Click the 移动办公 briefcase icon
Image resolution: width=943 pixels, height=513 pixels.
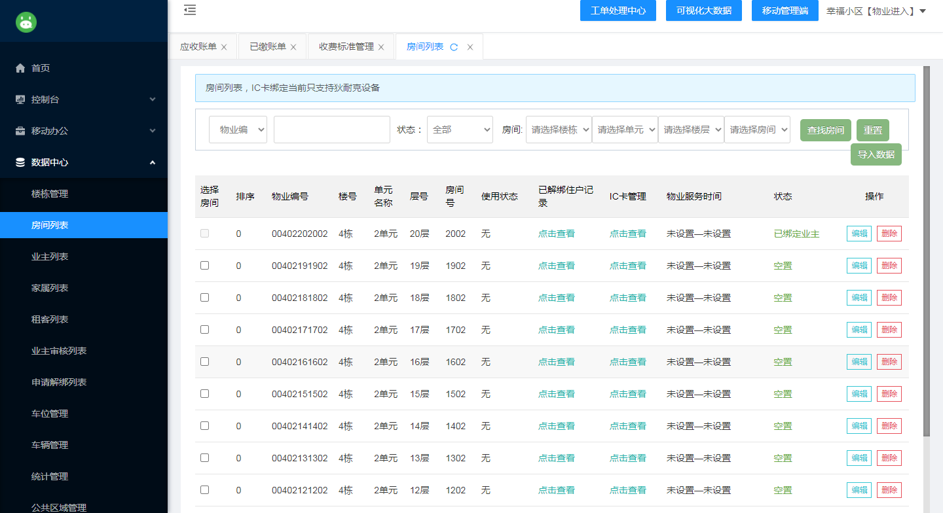pyautogui.click(x=20, y=131)
